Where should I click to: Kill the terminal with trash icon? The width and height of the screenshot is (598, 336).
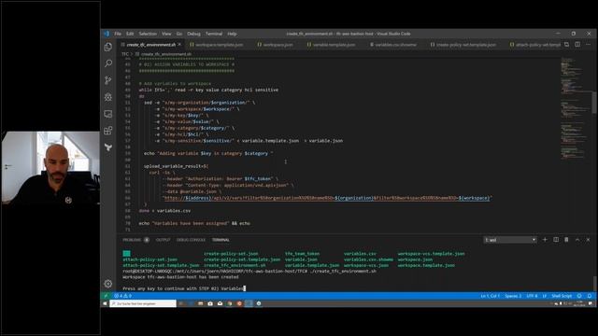coord(566,240)
